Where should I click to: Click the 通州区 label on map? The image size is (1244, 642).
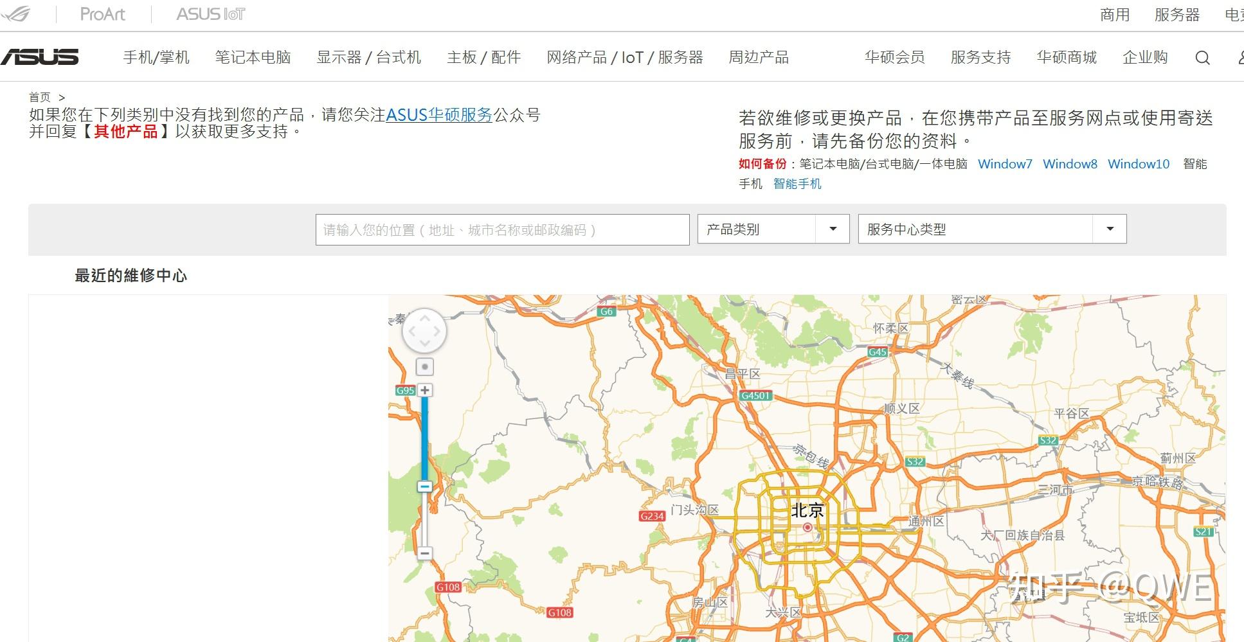pyautogui.click(x=926, y=521)
